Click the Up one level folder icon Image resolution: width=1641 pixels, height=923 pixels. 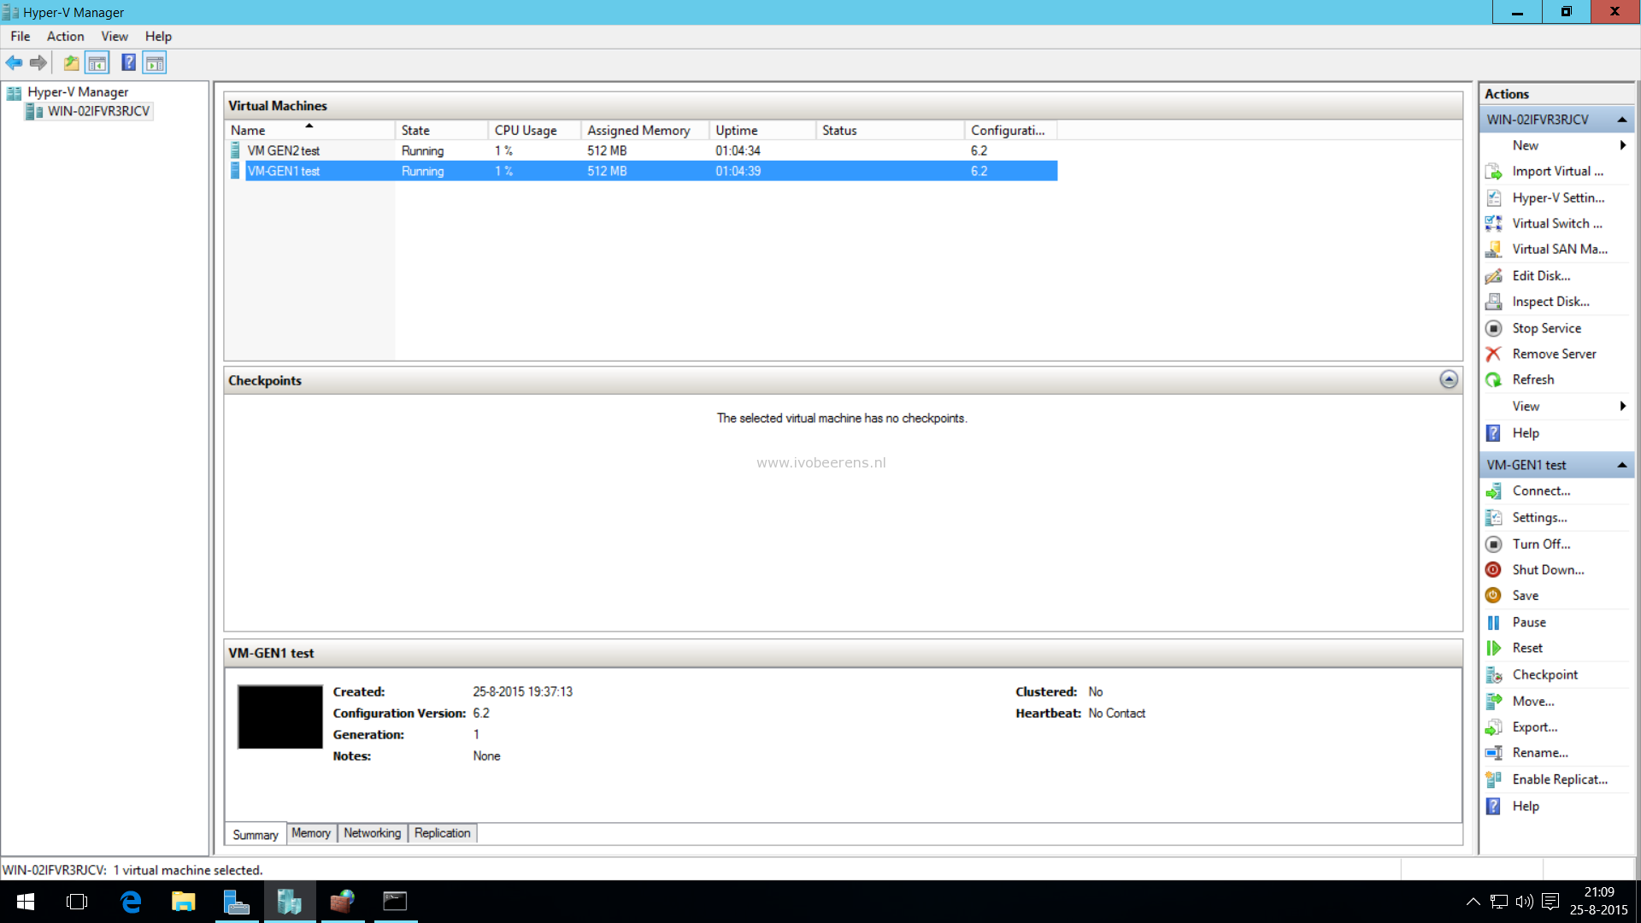[x=71, y=62]
